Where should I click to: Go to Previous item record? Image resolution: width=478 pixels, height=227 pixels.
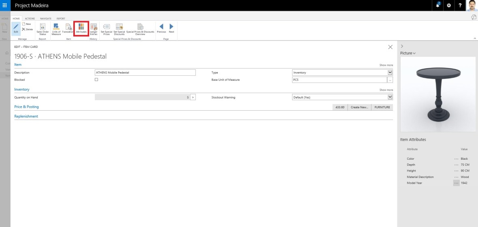click(x=161, y=28)
